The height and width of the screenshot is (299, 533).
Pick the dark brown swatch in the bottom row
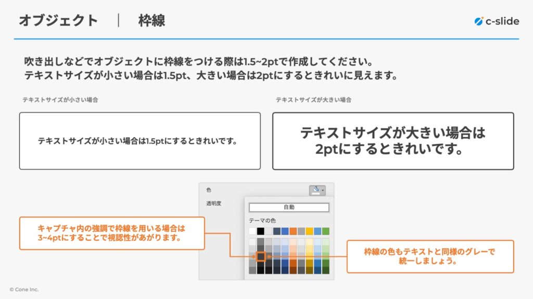point(293,270)
